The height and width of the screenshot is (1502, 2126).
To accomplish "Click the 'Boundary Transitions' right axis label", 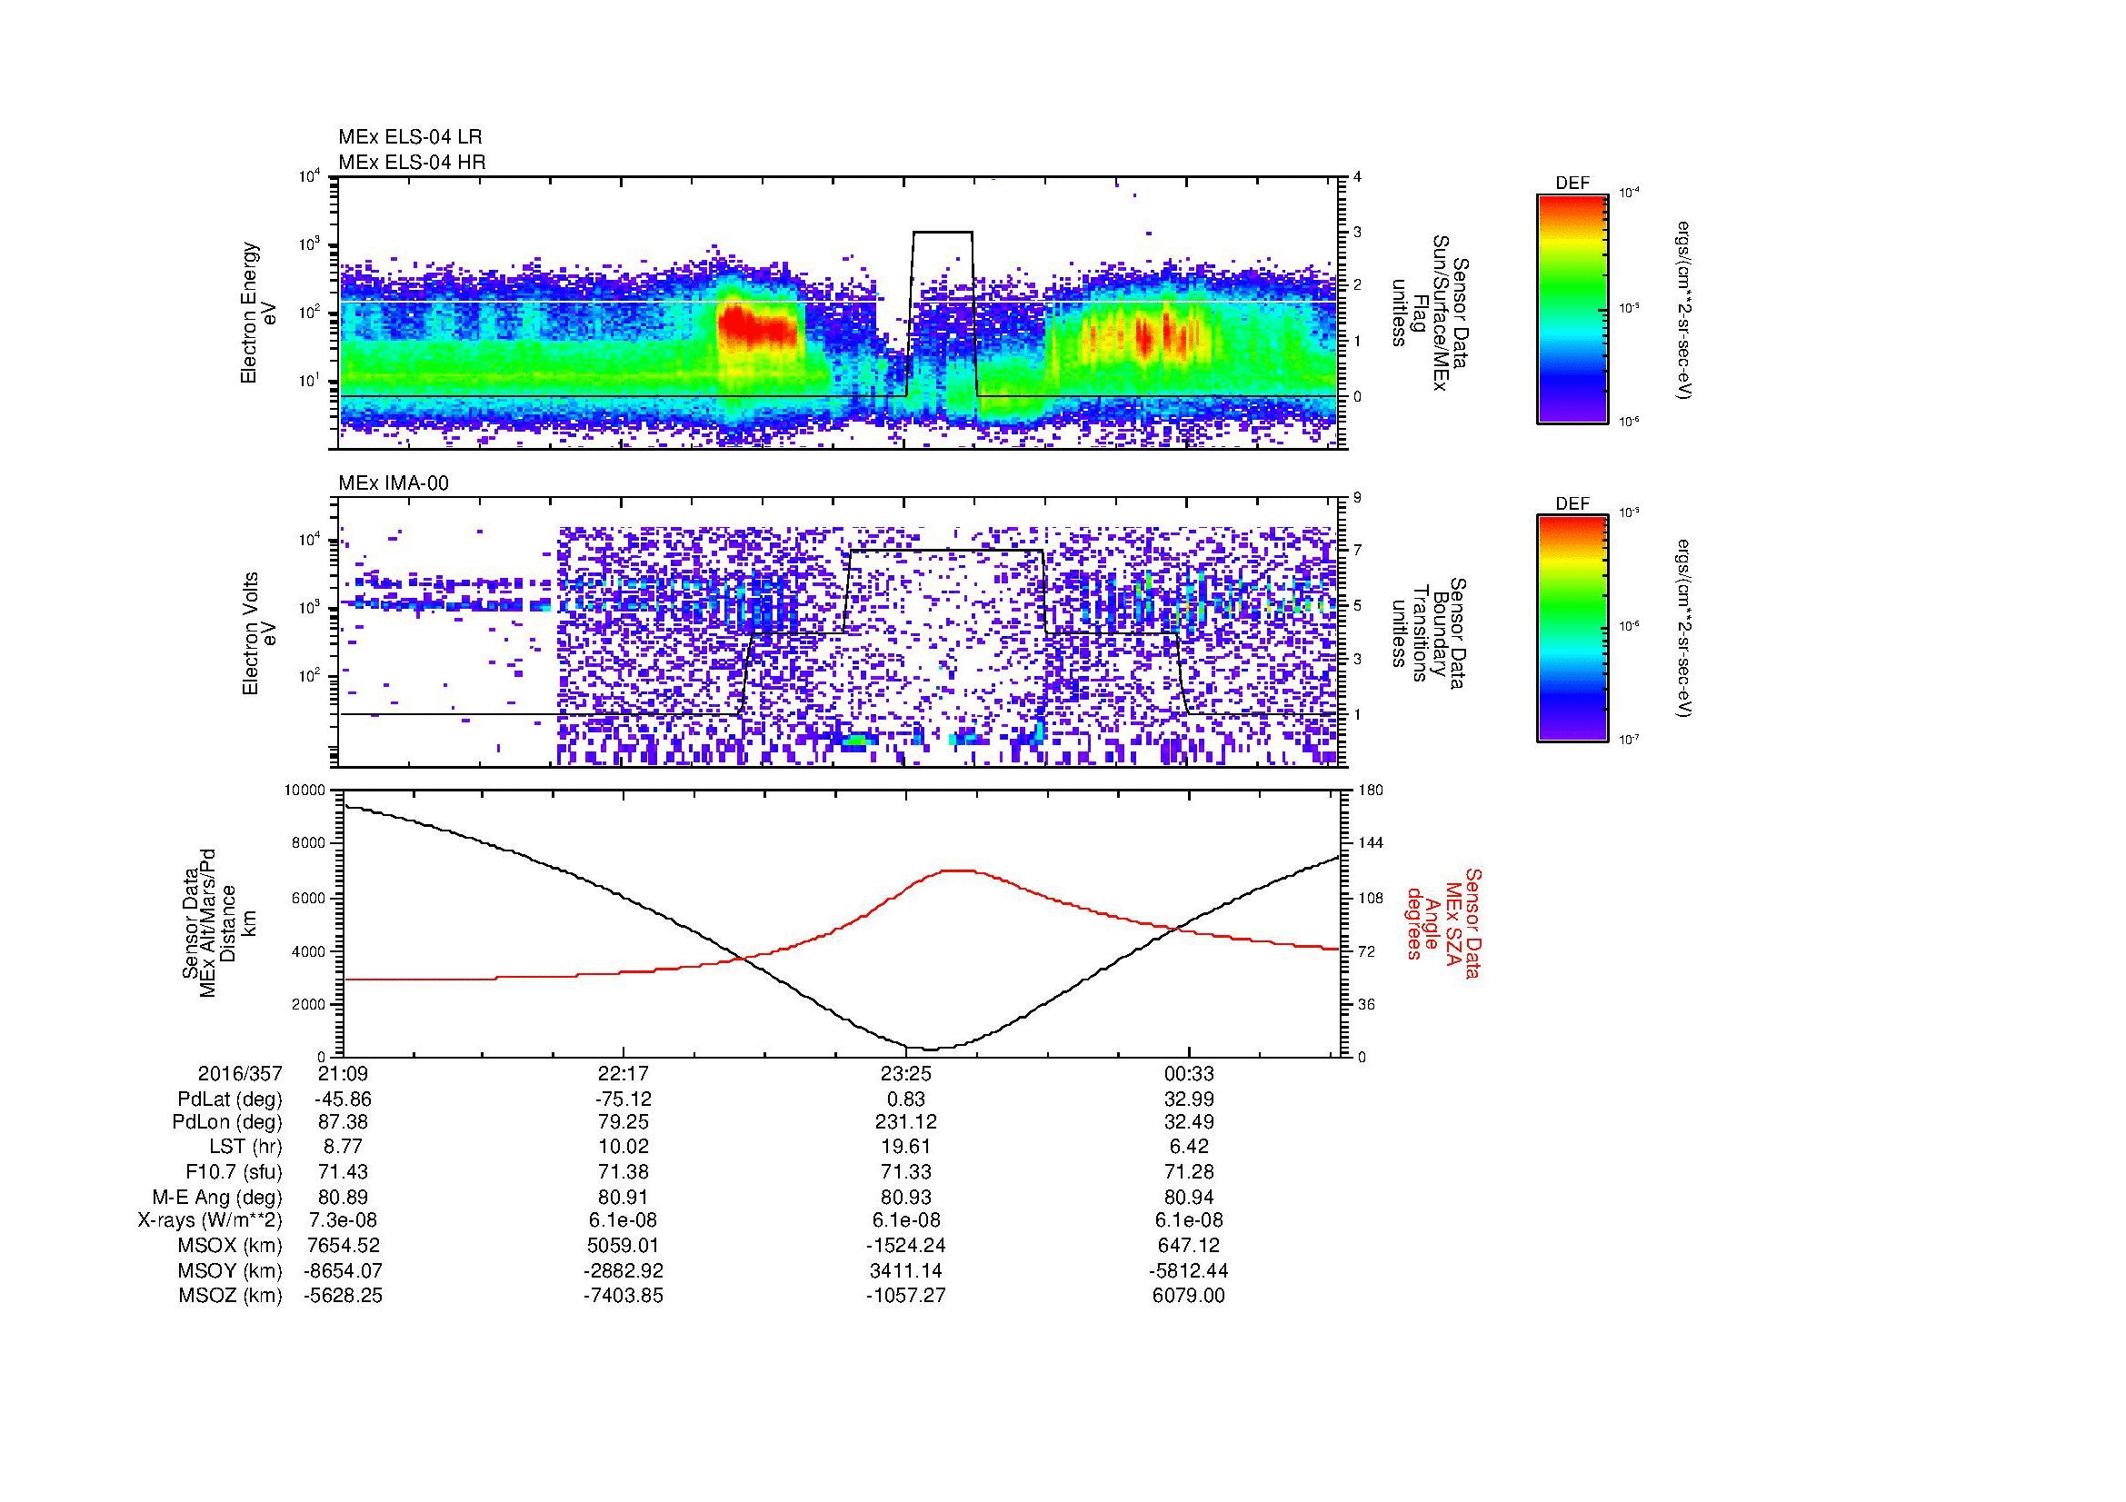I will [x=1429, y=634].
